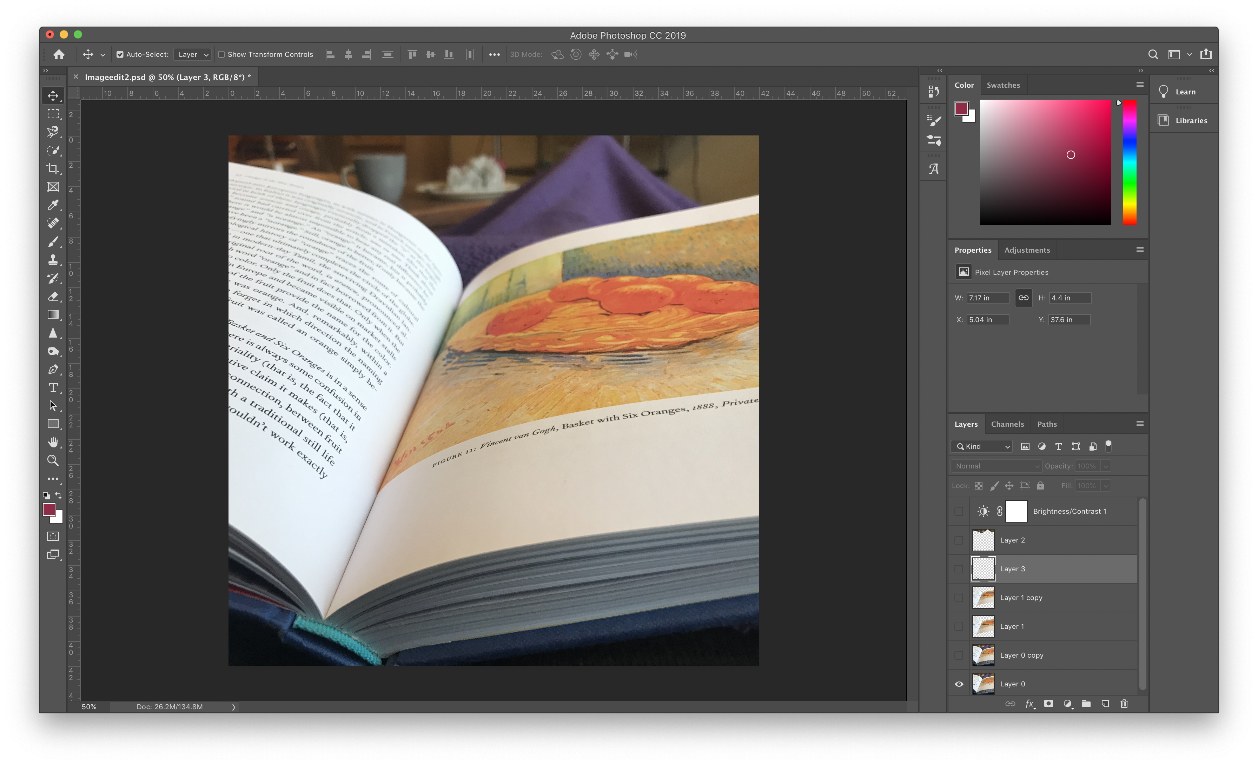1258x765 pixels.
Task: Open the Character panel icon
Action: [x=934, y=169]
